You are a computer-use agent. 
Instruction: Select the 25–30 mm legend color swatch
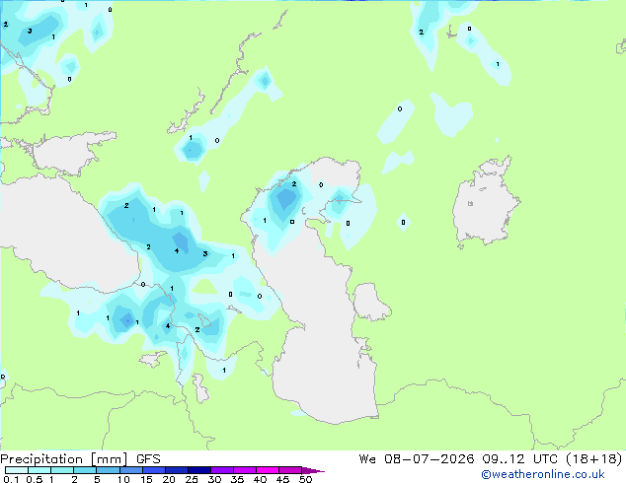point(199,470)
